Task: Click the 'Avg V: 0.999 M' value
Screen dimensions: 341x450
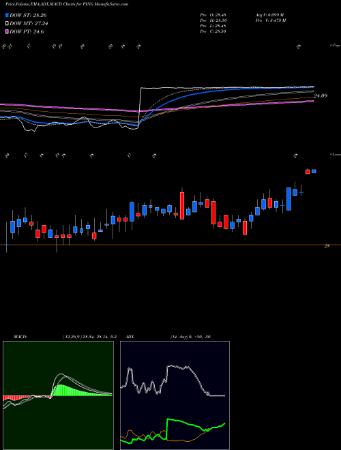Action: tap(269, 15)
